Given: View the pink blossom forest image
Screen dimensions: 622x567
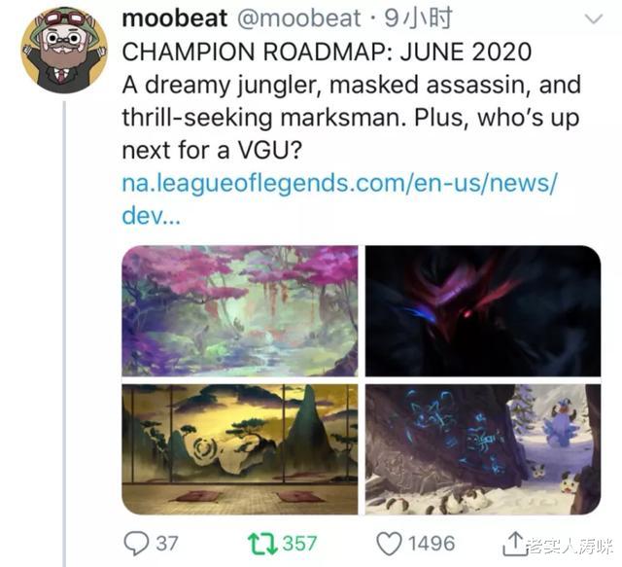Looking at the screenshot, I should click(x=240, y=310).
